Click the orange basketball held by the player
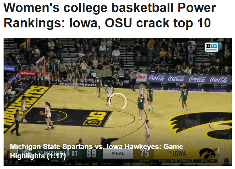The width and height of the screenshot is (235, 169). pyautogui.click(x=41, y=113)
